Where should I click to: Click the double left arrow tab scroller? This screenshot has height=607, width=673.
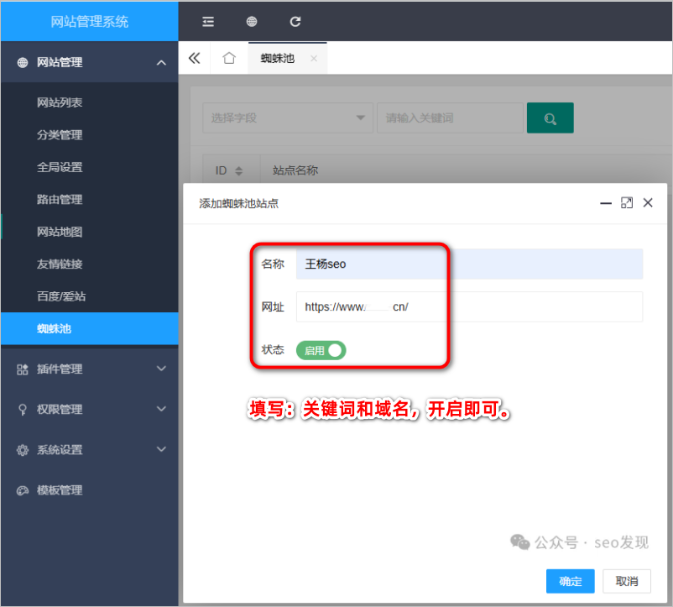[x=195, y=58]
